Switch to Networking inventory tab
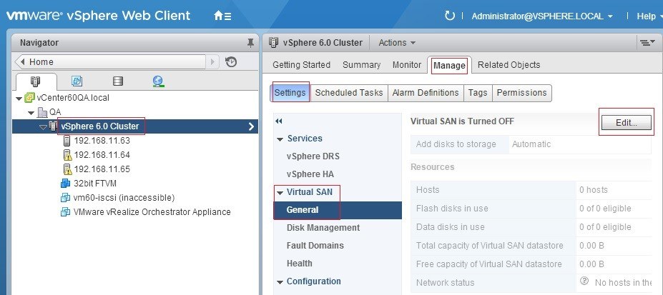663x295 pixels. [x=159, y=81]
